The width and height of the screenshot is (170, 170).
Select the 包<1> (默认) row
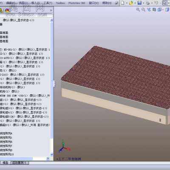[8, 71]
